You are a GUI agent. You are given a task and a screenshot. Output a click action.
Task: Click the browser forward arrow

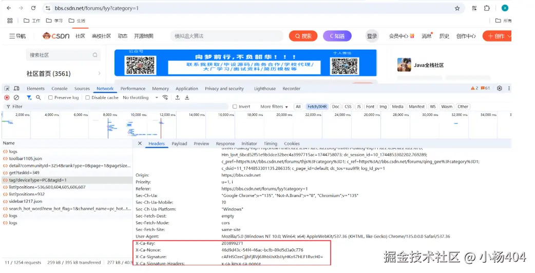[x=21, y=8]
